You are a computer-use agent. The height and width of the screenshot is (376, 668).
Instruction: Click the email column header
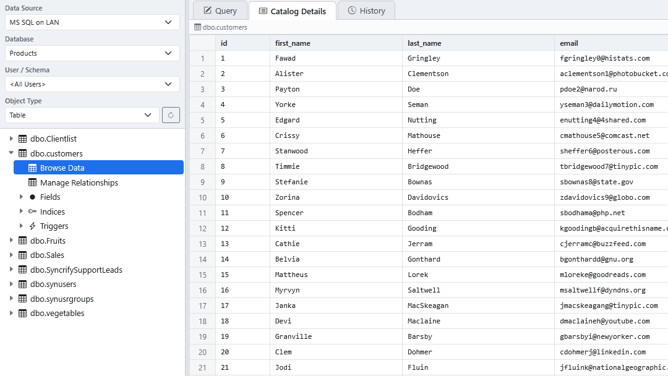611,43
